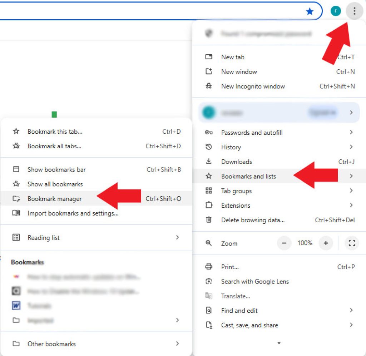Click the Extensions puzzle icon

tap(209, 205)
